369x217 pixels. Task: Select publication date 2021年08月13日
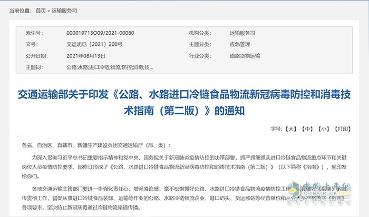[x=85, y=56]
